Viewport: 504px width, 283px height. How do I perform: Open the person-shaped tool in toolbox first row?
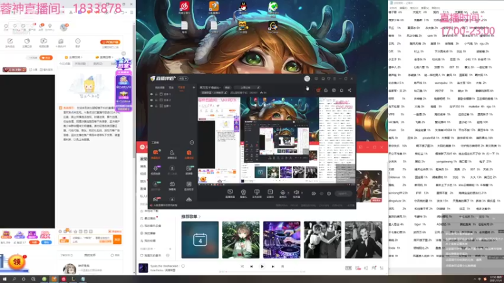[172, 153]
